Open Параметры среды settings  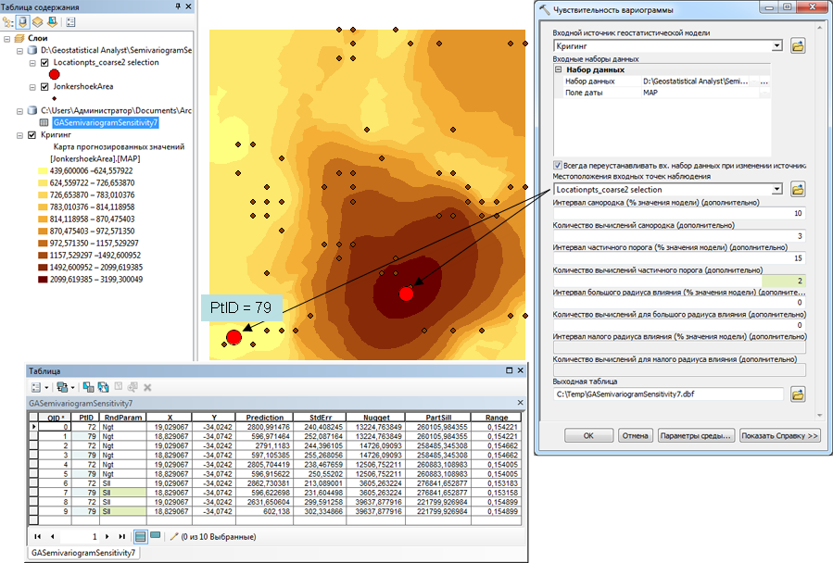pos(696,435)
